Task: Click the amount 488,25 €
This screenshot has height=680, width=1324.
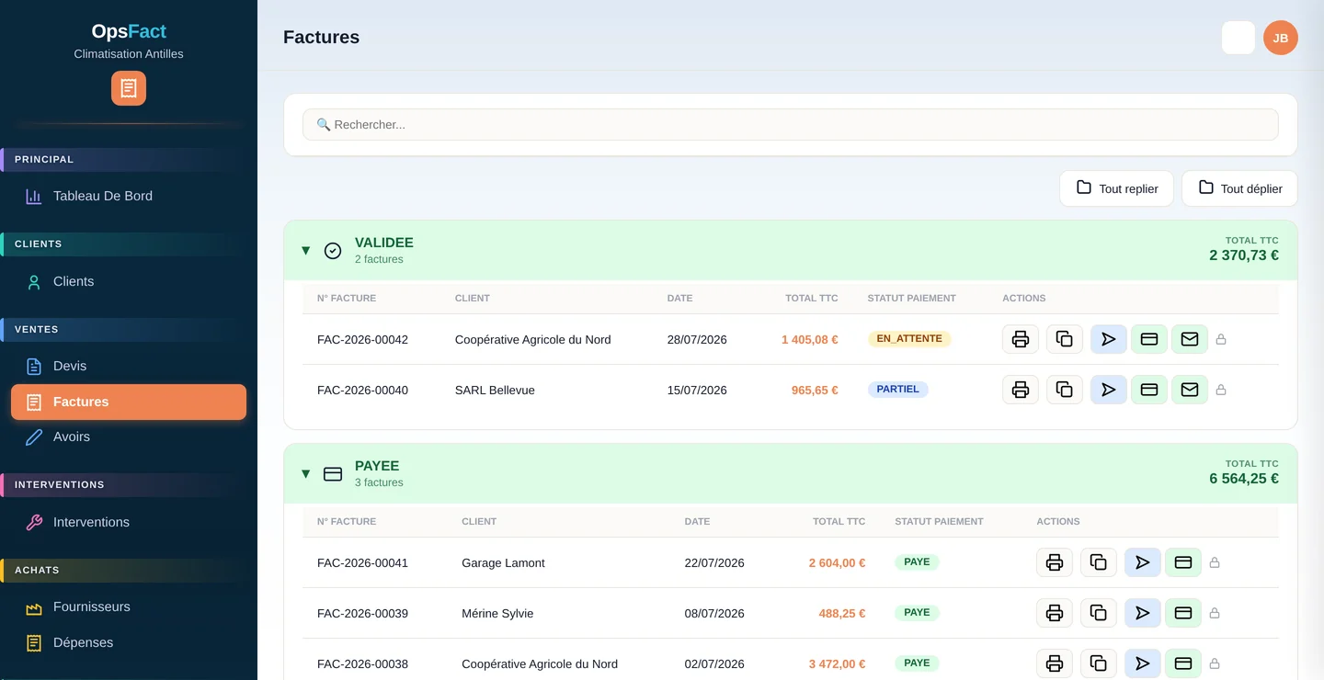Action: pyautogui.click(x=842, y=613)
